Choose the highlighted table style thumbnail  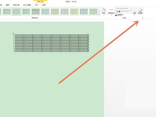coord(16,11)
